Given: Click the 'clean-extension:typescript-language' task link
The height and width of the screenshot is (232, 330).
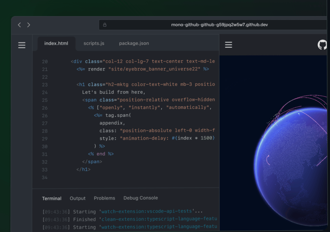Looking at the screenshot, I should pos(159,219).
